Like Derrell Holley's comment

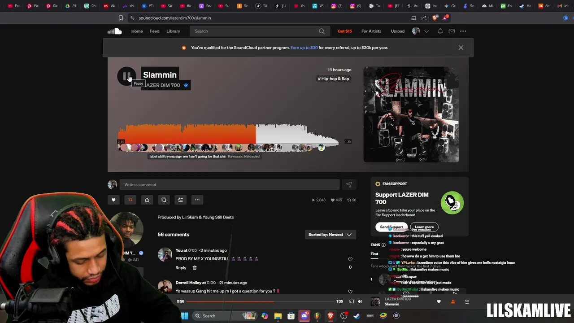350,292
